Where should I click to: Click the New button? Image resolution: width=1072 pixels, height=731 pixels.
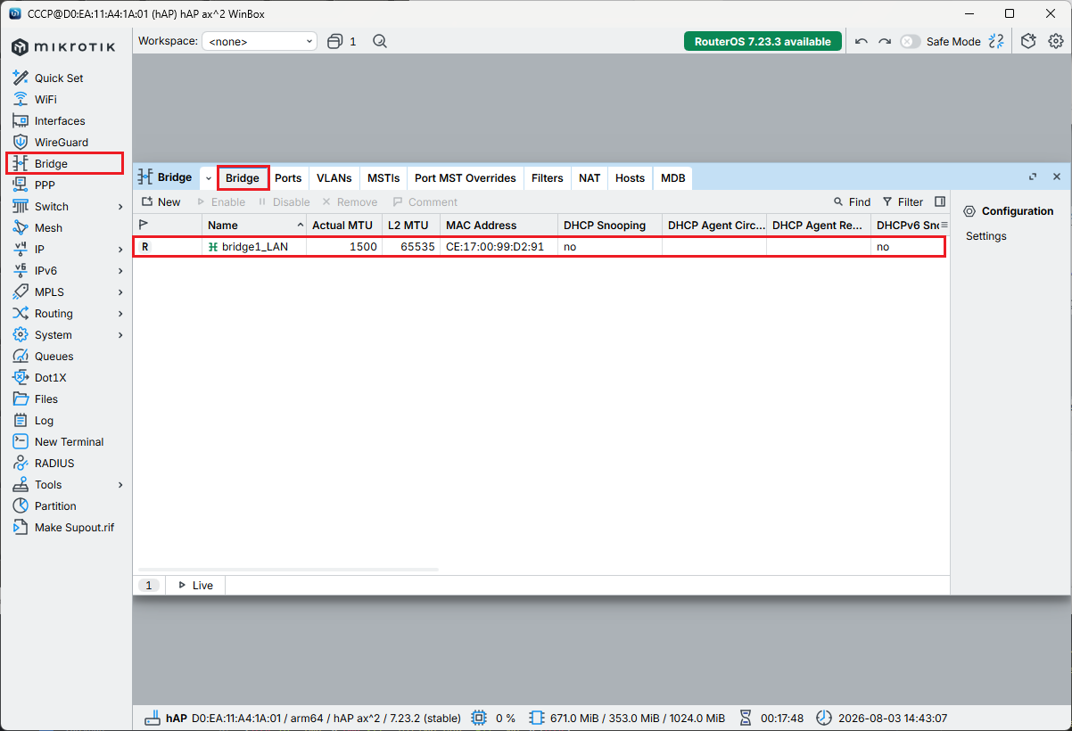(x=161, y=202)
